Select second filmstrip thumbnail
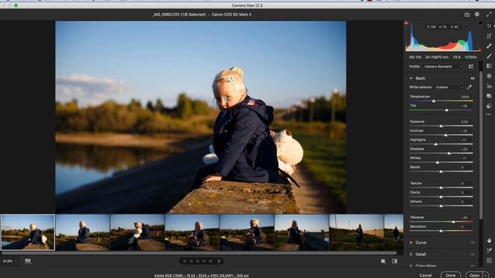The height and width of the screenshot is (278, 495). click(x=83, y=232)
